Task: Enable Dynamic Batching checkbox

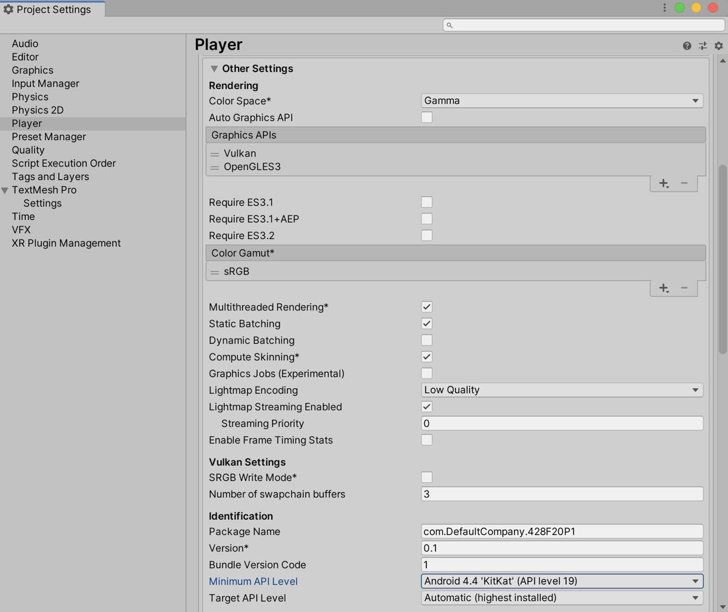Action: point(427,340)
